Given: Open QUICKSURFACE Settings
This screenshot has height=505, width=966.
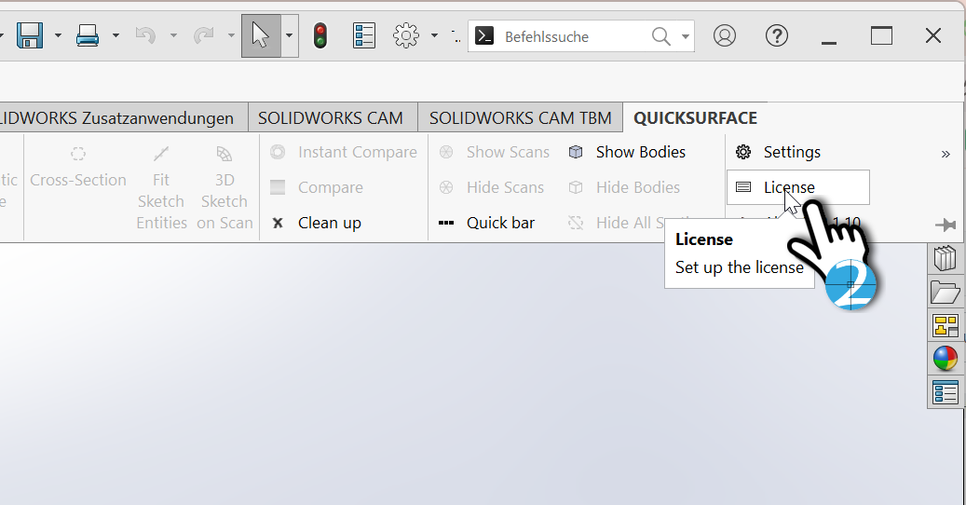Looking at the screenshot, I should (778, 152).
